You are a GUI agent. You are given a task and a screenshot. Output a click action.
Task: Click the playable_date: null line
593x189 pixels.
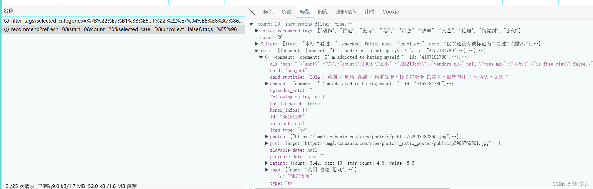(x=293, y=150)
